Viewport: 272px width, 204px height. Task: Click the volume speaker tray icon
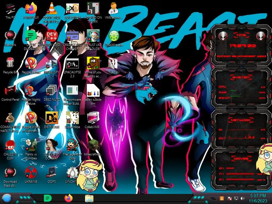[x=243, y=198]
